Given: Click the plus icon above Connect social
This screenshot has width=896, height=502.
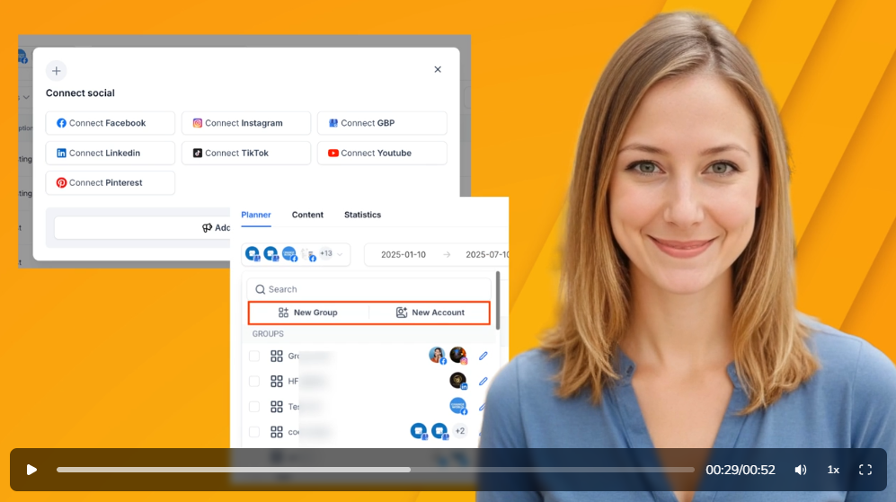Looking at the screenshot, I should (x=56, y=71).
